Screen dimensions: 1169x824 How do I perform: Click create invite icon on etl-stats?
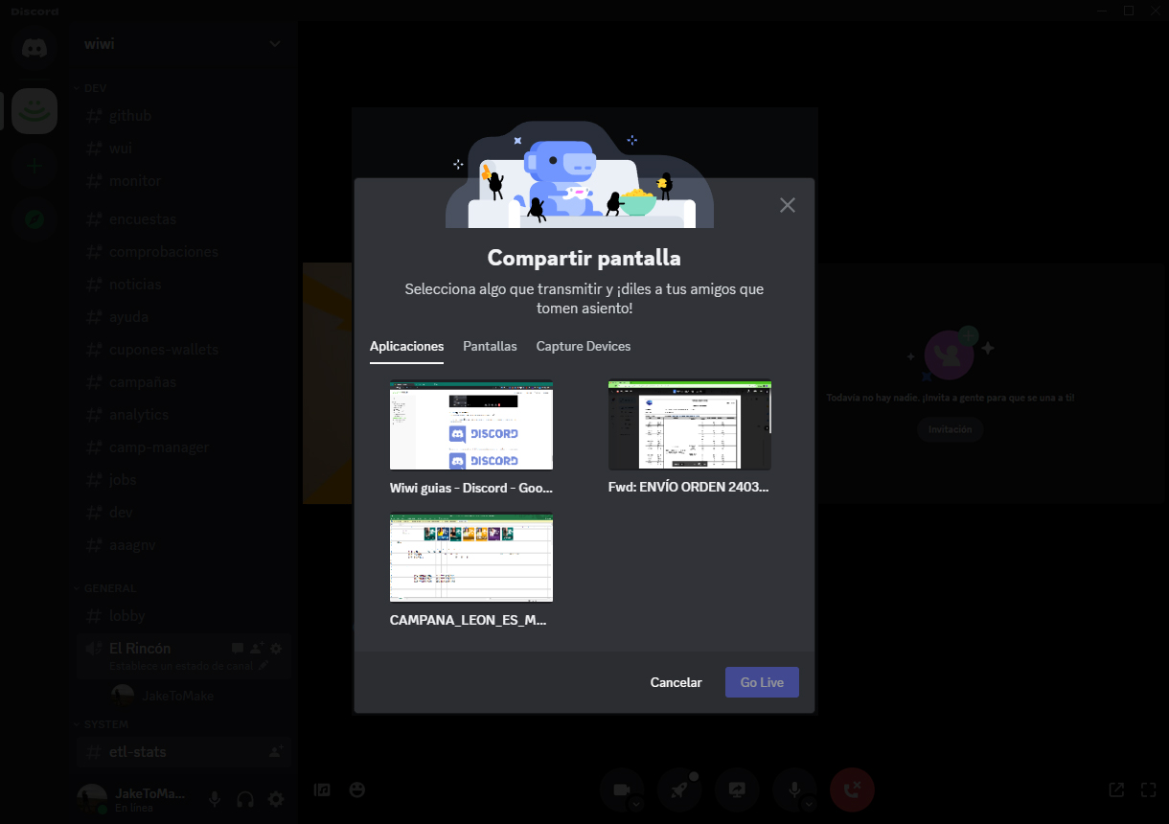[276, 752]
